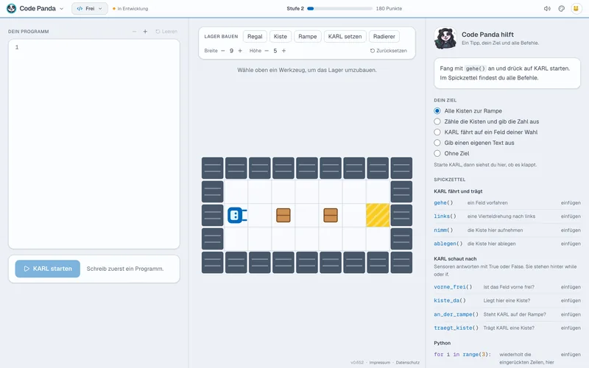Open the theme palette icon
The image size is (589, 368).
tap(561, 9)
